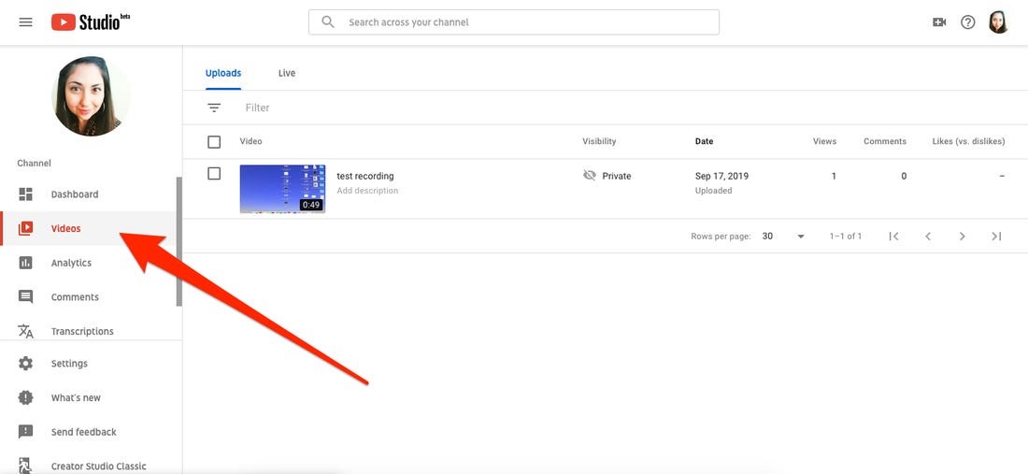Click the Creator Studio Classic exit icon

pyautogui.click(x=25, y=467)
